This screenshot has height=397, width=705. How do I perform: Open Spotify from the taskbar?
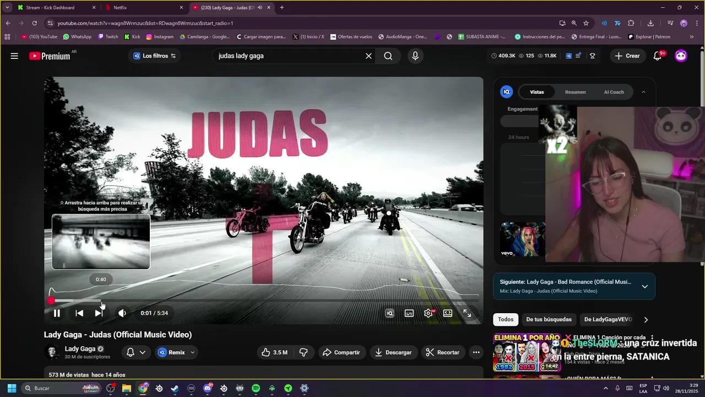point(256,388)
